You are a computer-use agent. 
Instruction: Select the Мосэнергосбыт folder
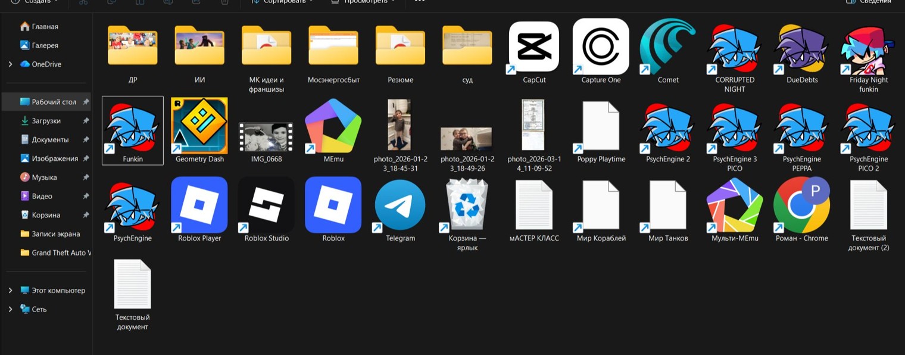coord(333,54)
